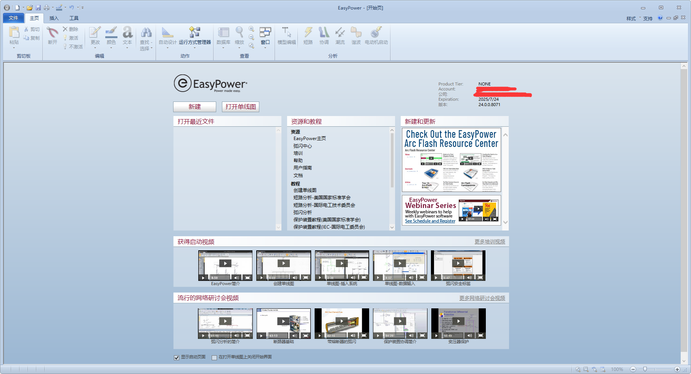Start 潮流 power flow analysis icon
The width and height of the screenshot is (691, 374).
[340, 32]
